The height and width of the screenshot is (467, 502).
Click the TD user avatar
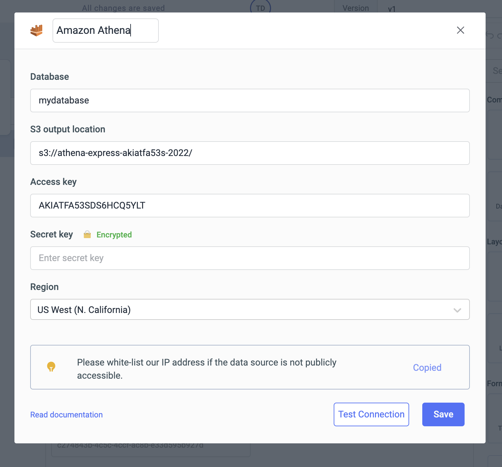coord(260,7)
